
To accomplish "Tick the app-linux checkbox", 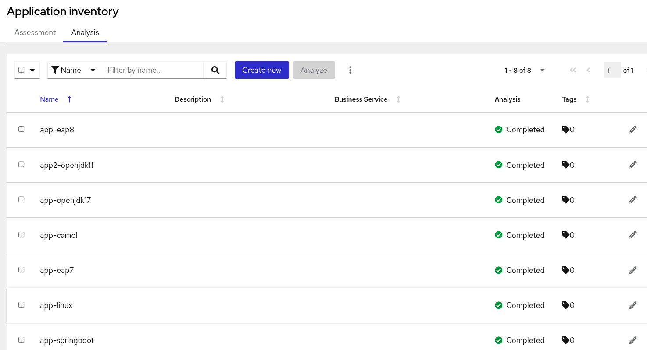I will tap(21, 305).
